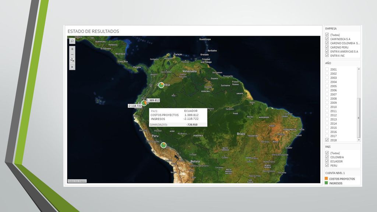
Task: Check year 2006 in AÑO filter
Action: [x=327, y=90]
